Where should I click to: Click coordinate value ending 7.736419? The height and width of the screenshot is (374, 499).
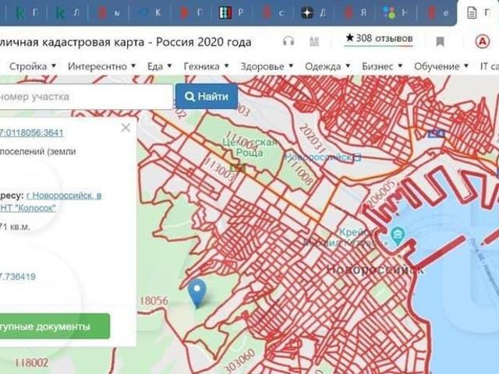18,277
